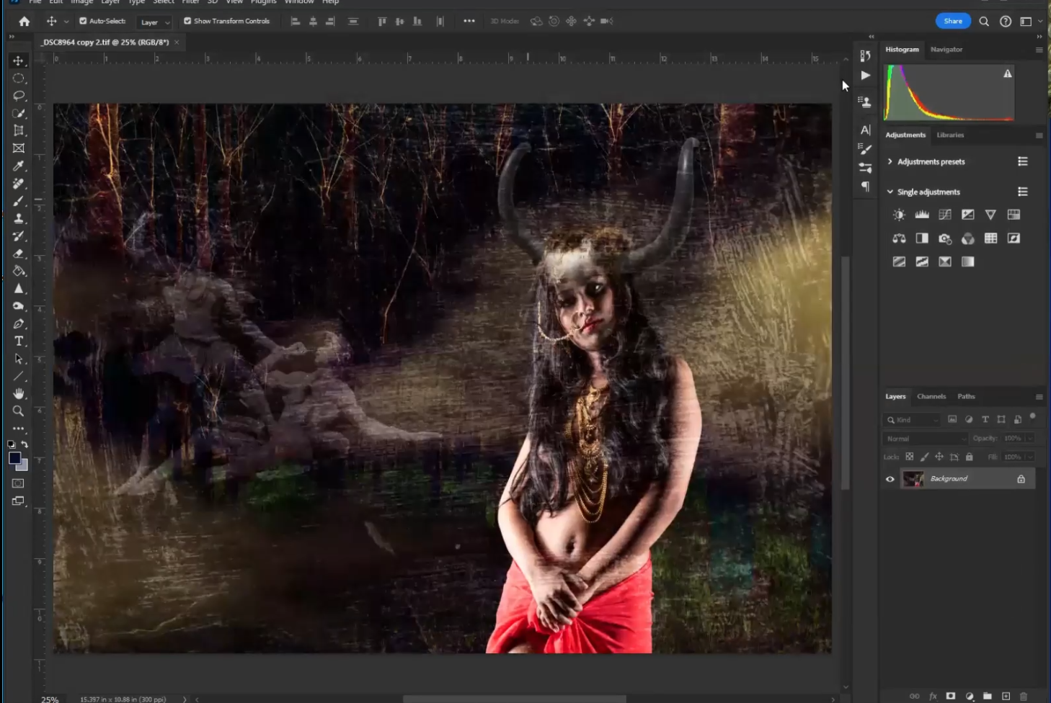1051x703 pixels.
Task: Go to the Home screen button
Action: tap(25, 22)
